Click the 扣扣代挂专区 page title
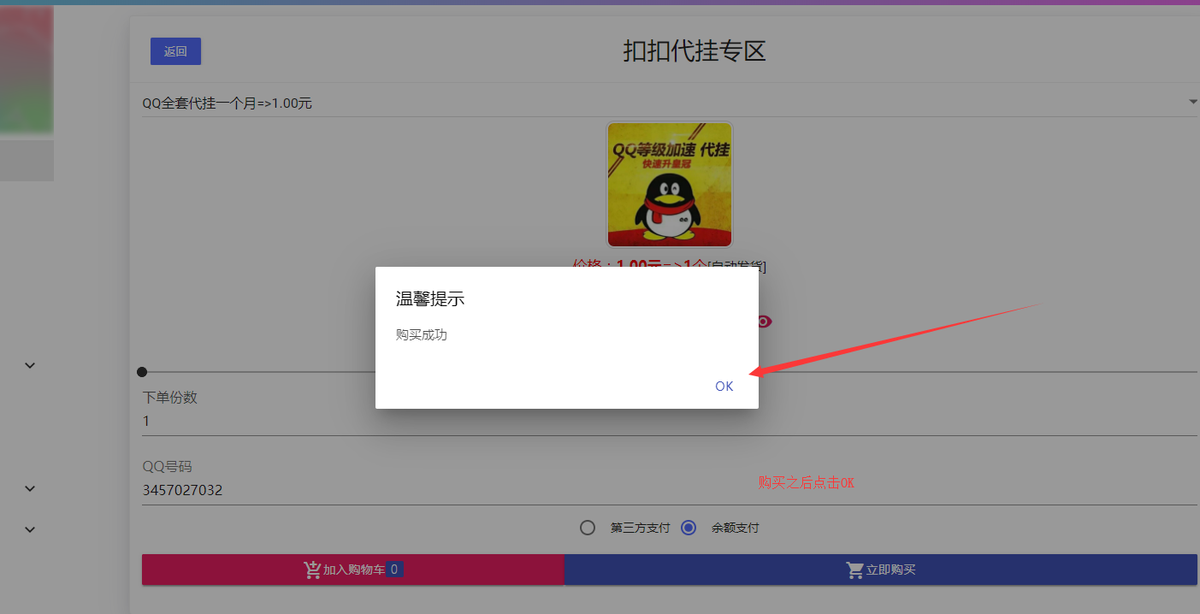This screenshot has width=1200, height=614. click(694, 51)
